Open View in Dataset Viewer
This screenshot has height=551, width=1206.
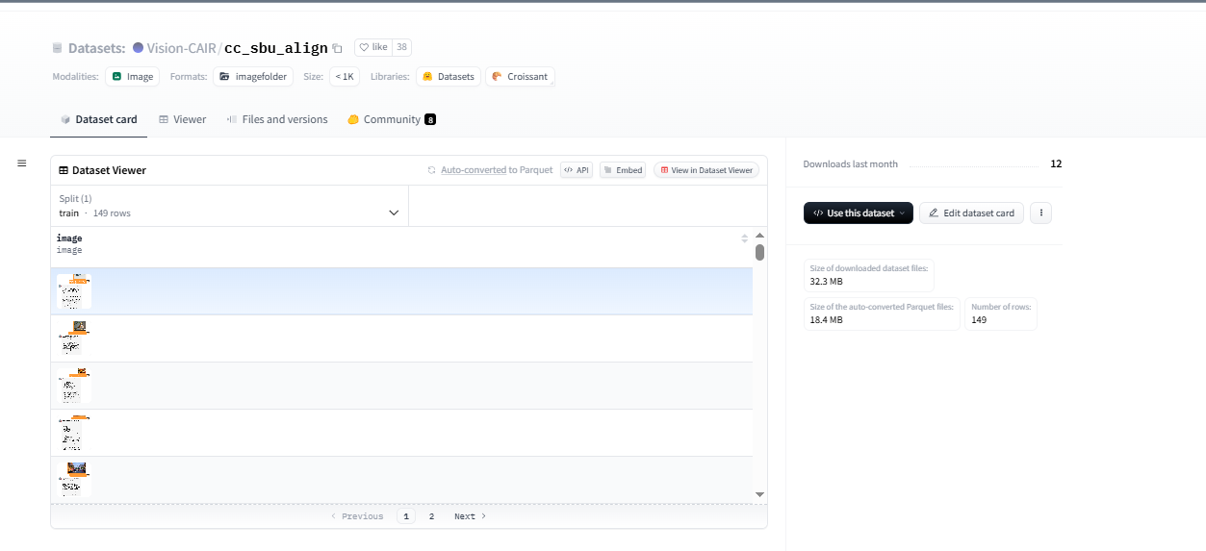tap(706, 170)
